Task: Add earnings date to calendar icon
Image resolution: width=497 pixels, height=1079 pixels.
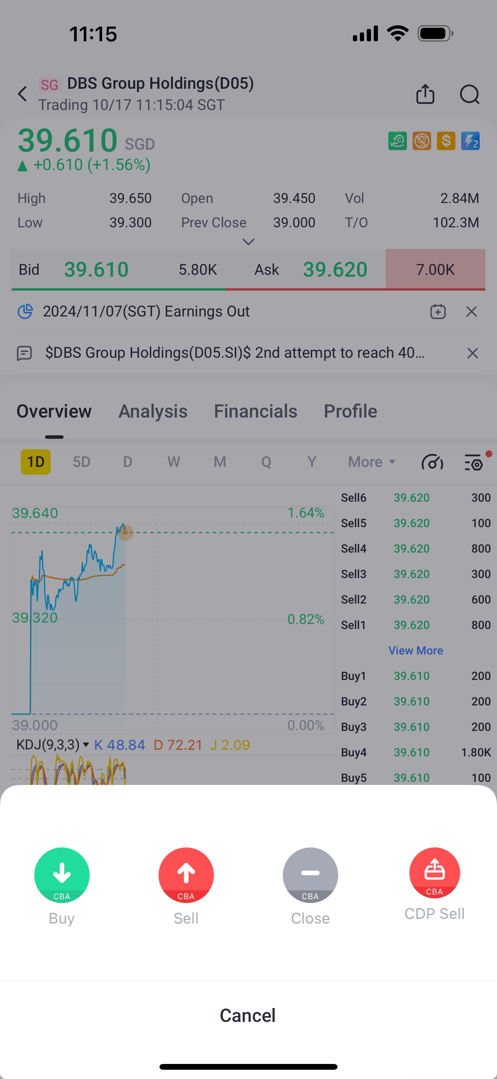Action: [438, 312]
